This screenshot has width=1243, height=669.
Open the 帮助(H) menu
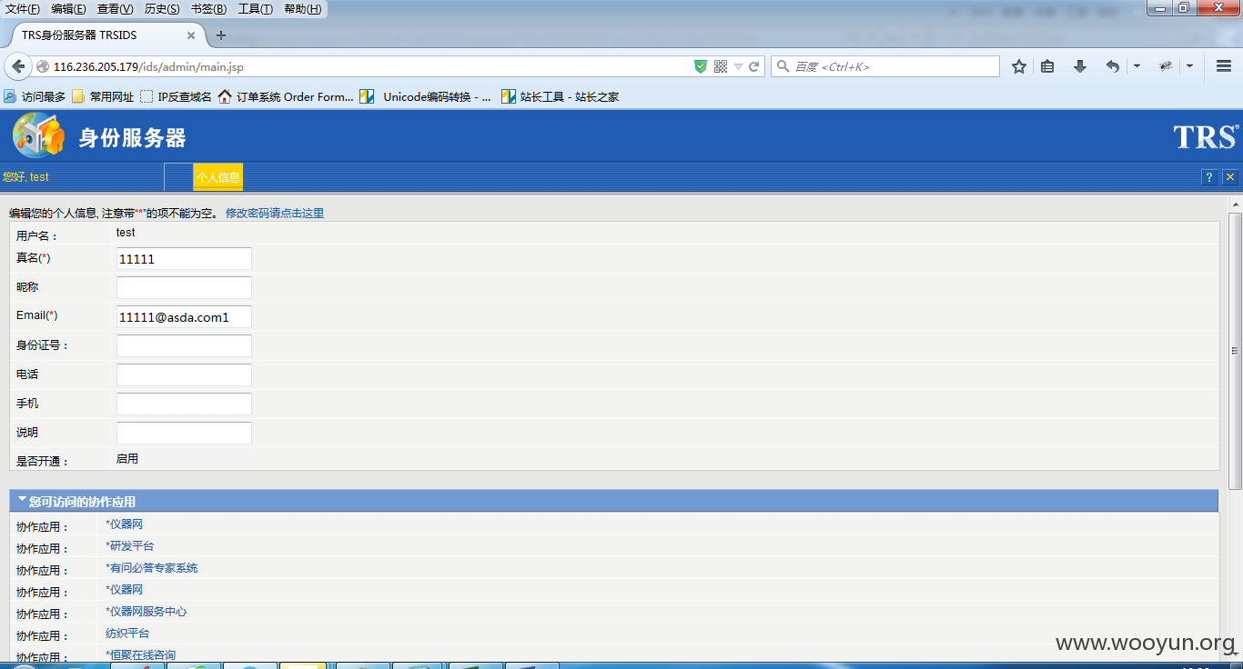[x=302, y=9]
